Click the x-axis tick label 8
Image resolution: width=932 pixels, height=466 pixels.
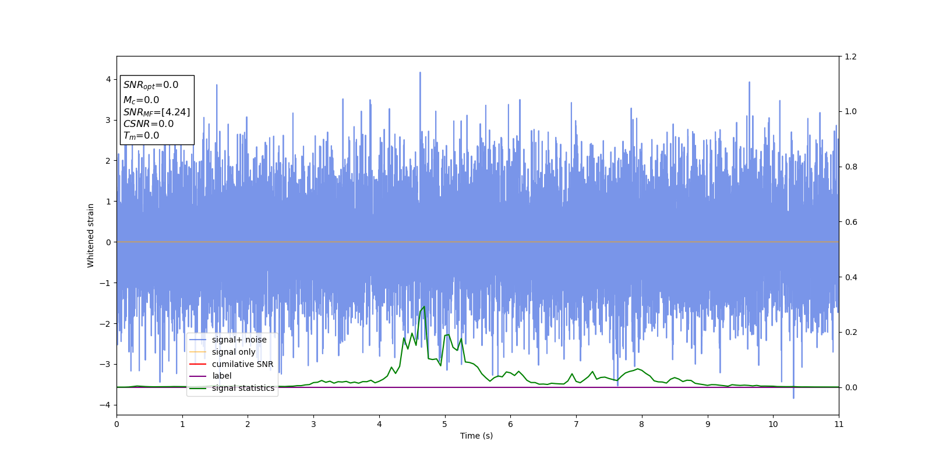[x=642, y=424]
